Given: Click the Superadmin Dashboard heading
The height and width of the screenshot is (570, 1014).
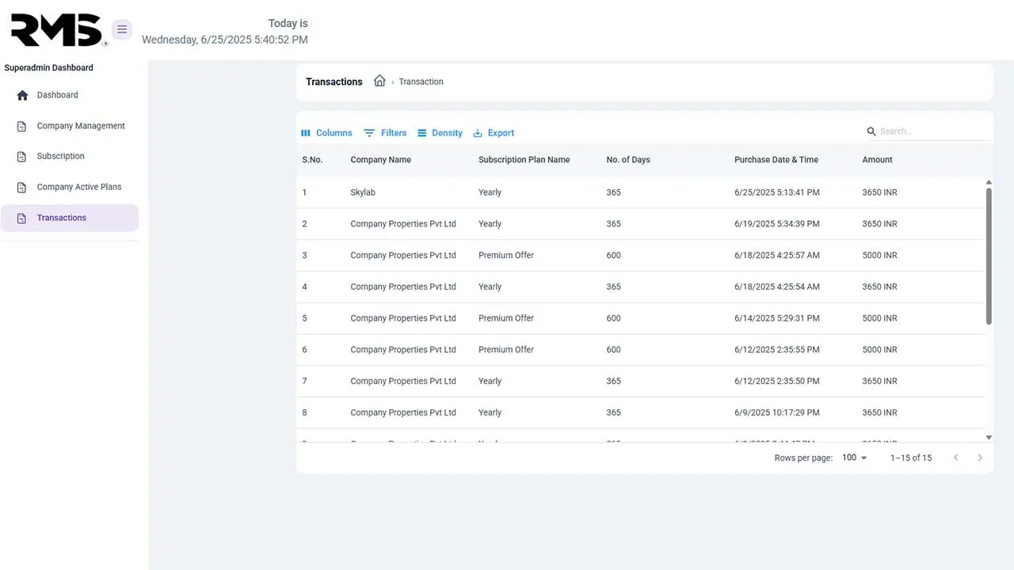Looking at the screenshot, I should coord(49,68).
